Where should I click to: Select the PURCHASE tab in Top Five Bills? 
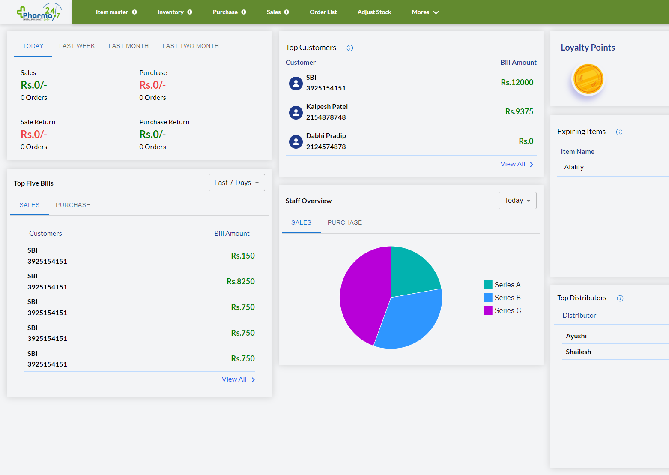click(x=73, y=205)
